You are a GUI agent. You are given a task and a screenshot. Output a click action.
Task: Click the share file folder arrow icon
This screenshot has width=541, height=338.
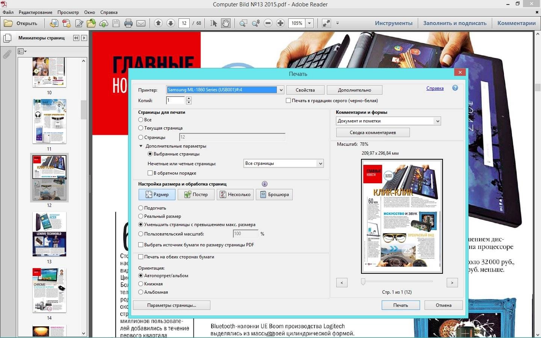(91, 23)
